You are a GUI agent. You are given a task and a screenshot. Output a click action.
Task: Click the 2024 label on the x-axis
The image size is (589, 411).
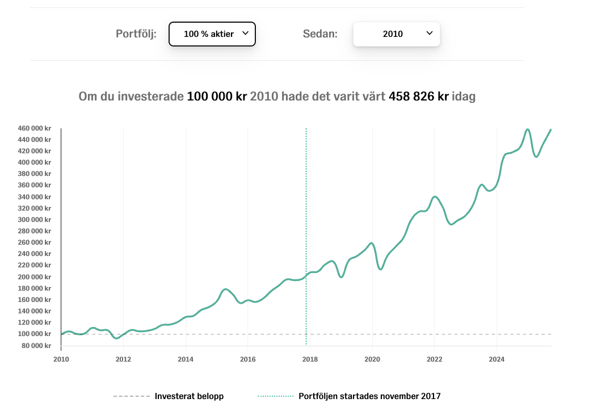[x=497, y=359]
